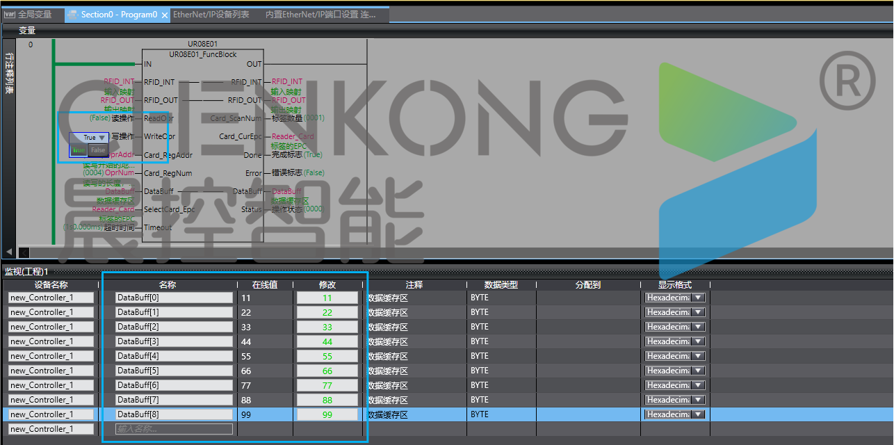
Task: Open the True value dropdown beside 写操作
Action: tap(102, 138)
